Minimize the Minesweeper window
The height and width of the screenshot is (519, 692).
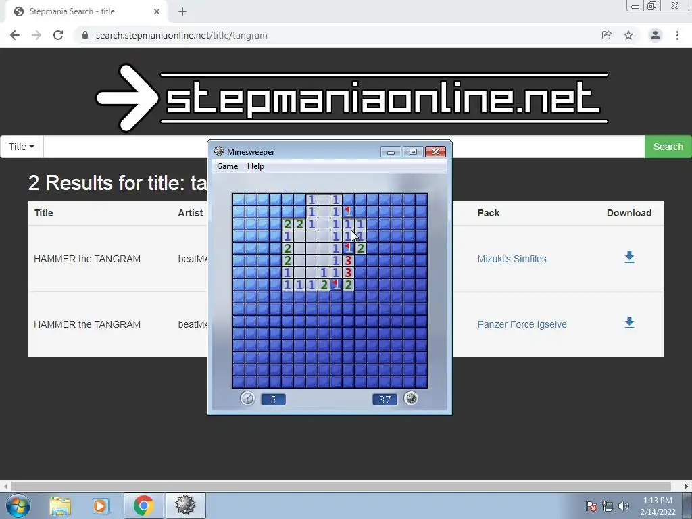pyautogui.click(x=391, y=152)
